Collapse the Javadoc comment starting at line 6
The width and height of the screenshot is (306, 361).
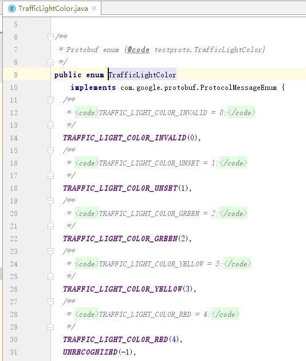click(50, 37)
